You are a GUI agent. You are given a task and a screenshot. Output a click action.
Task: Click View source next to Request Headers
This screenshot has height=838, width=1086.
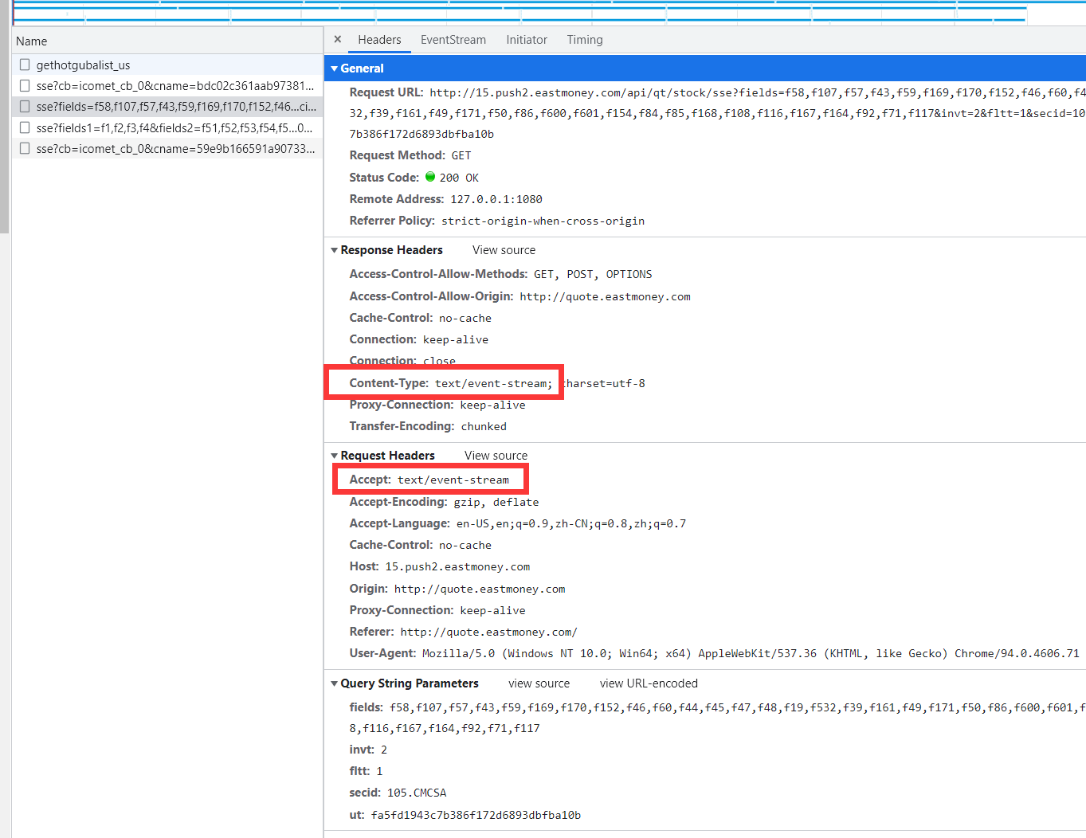495,455
